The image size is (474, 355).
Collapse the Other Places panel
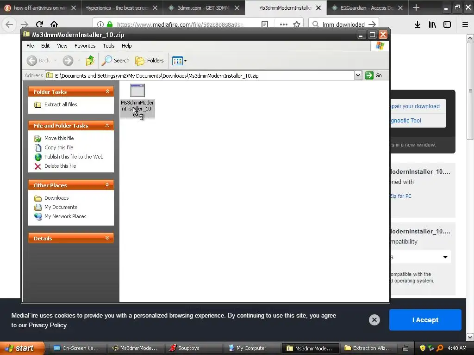point(107,185)
